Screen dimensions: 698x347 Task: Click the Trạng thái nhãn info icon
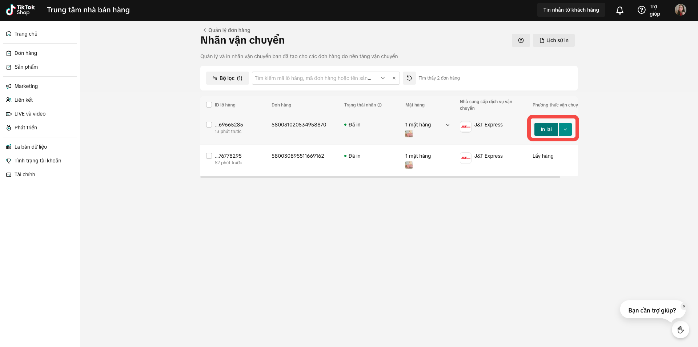coord(380,105)
